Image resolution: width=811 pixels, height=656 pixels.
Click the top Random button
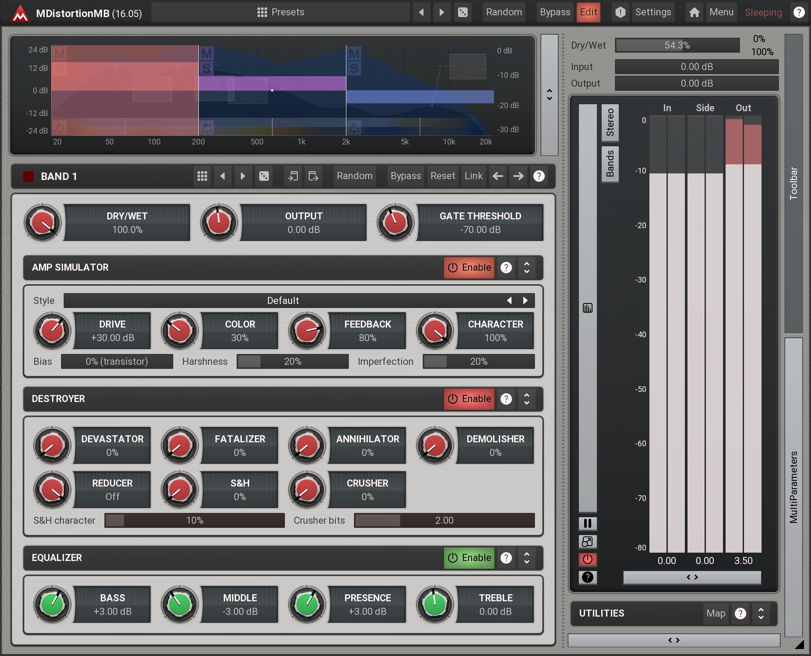click(504, 12)
